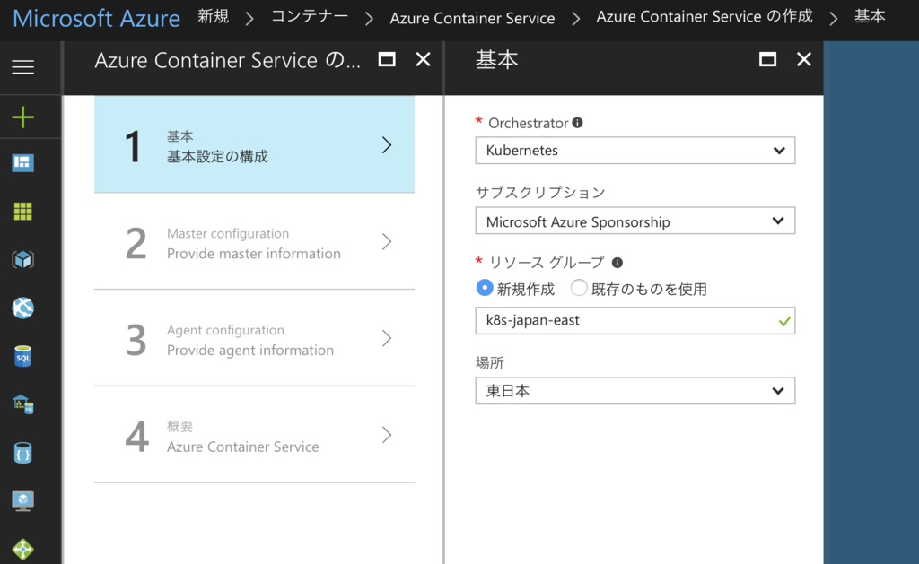Click the resource group name field
Viewport: 919px width, 564px height.
coord(626,320)
